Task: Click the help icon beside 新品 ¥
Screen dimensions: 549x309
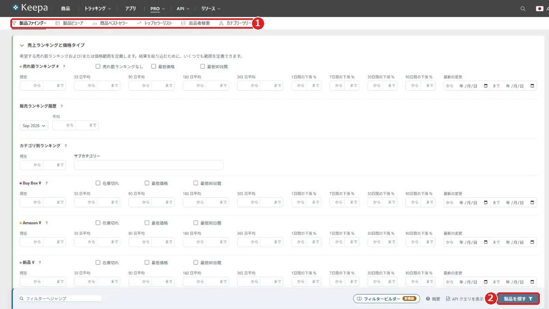Action: coord(40,262)
